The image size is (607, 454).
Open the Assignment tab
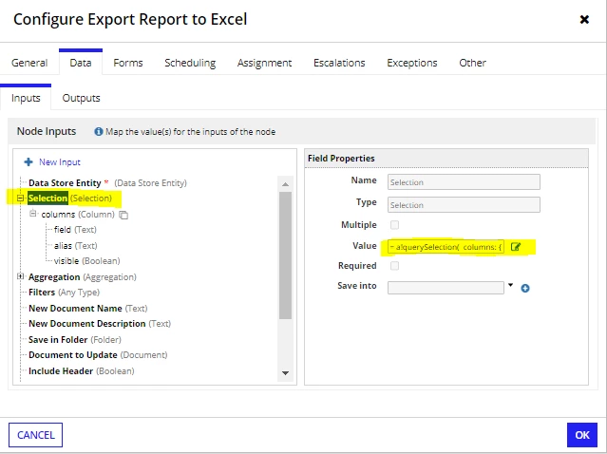coord(264,63)
